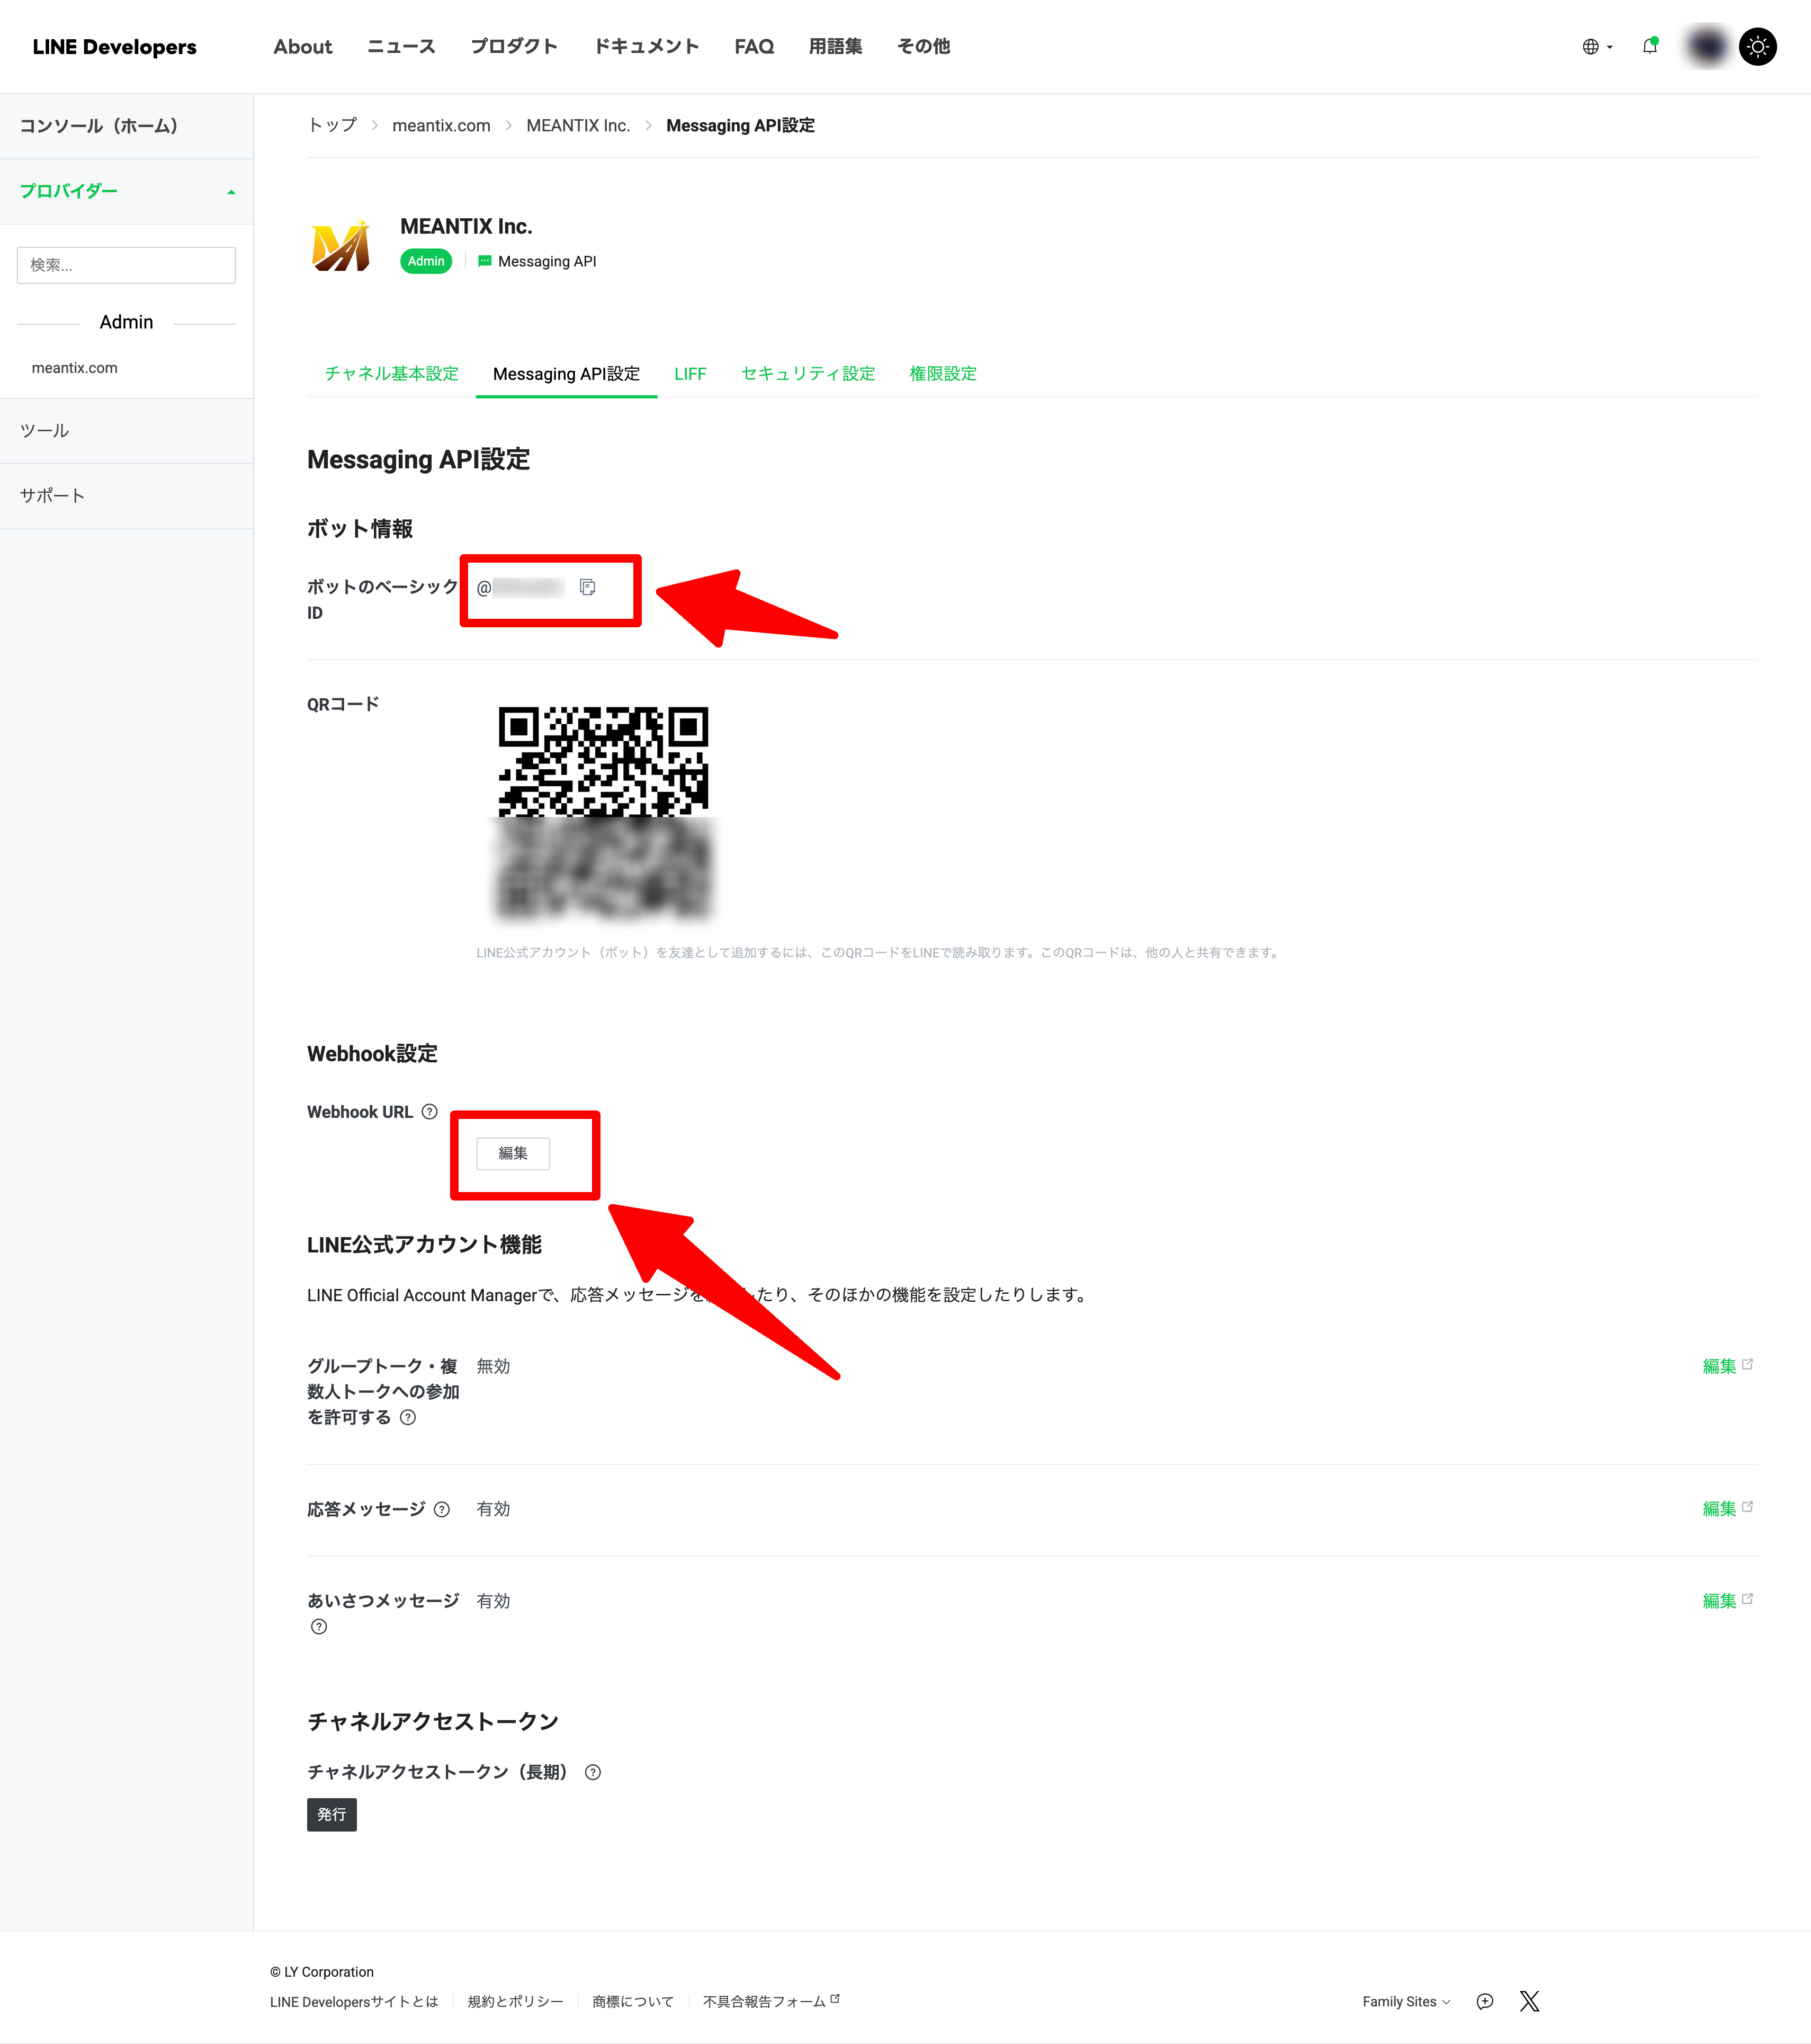This screenshot has height=2044, width=1811.
Task: Show help for channel access token (長期)
Action: tap(593, 1772)
